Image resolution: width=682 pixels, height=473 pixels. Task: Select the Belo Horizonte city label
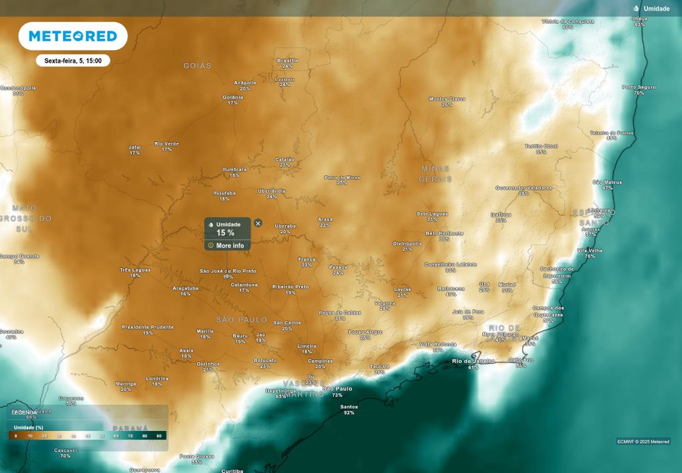(444, 234)
